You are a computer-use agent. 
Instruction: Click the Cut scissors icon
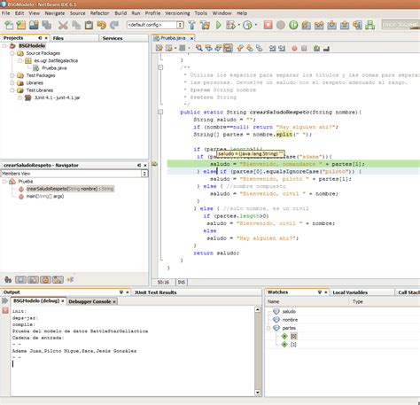(x=63, y=25)
